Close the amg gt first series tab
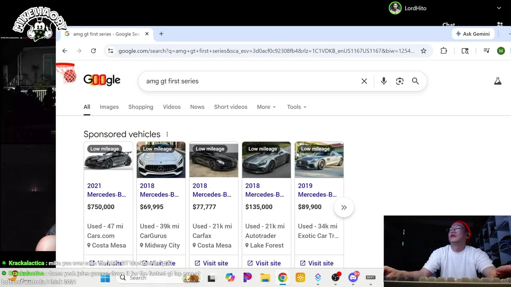This screenshot has width=511, height=287. (x=147, y=34)
